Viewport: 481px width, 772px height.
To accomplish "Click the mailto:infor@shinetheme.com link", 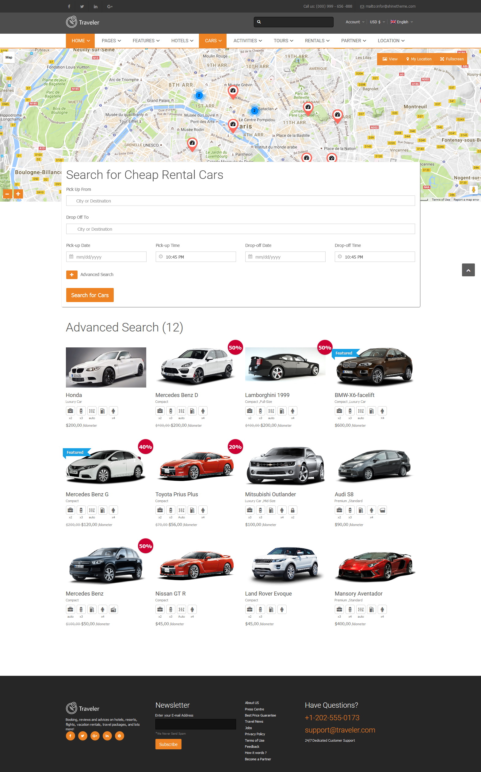I will coord(390,6).
